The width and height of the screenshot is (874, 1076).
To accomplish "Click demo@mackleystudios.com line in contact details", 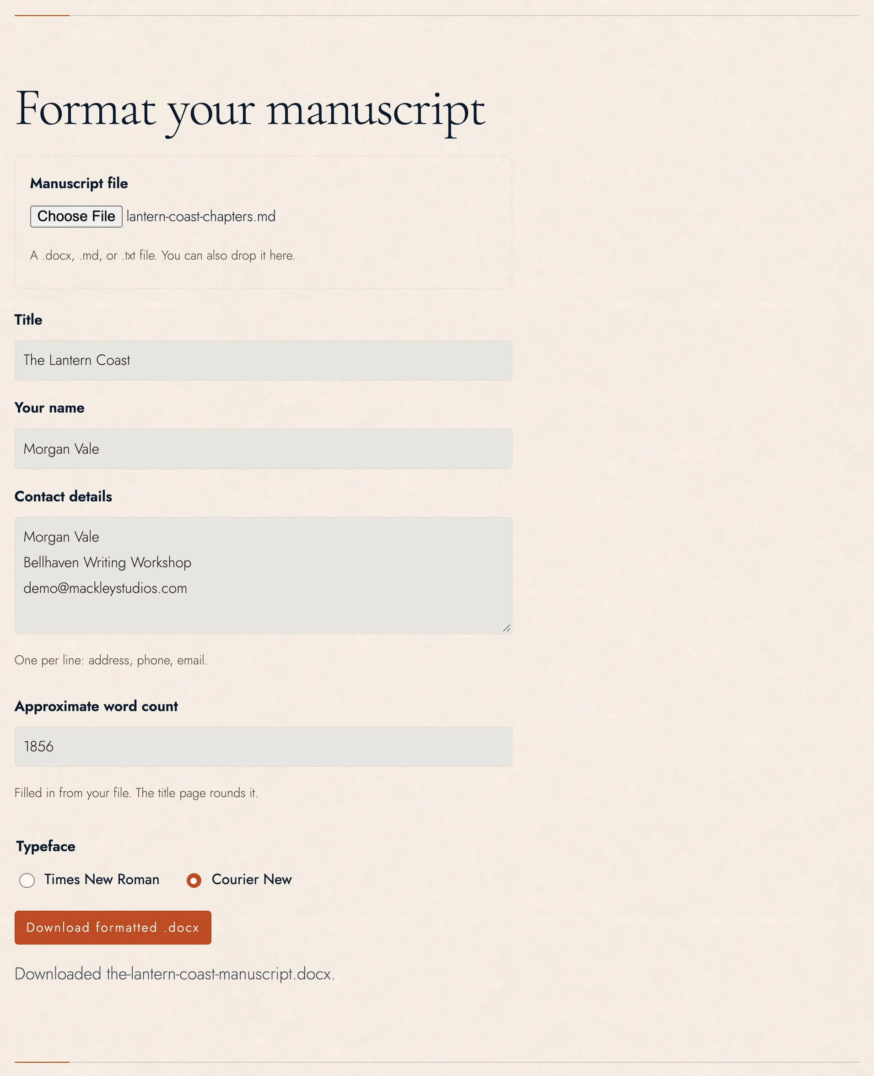I will pos(105,588).
